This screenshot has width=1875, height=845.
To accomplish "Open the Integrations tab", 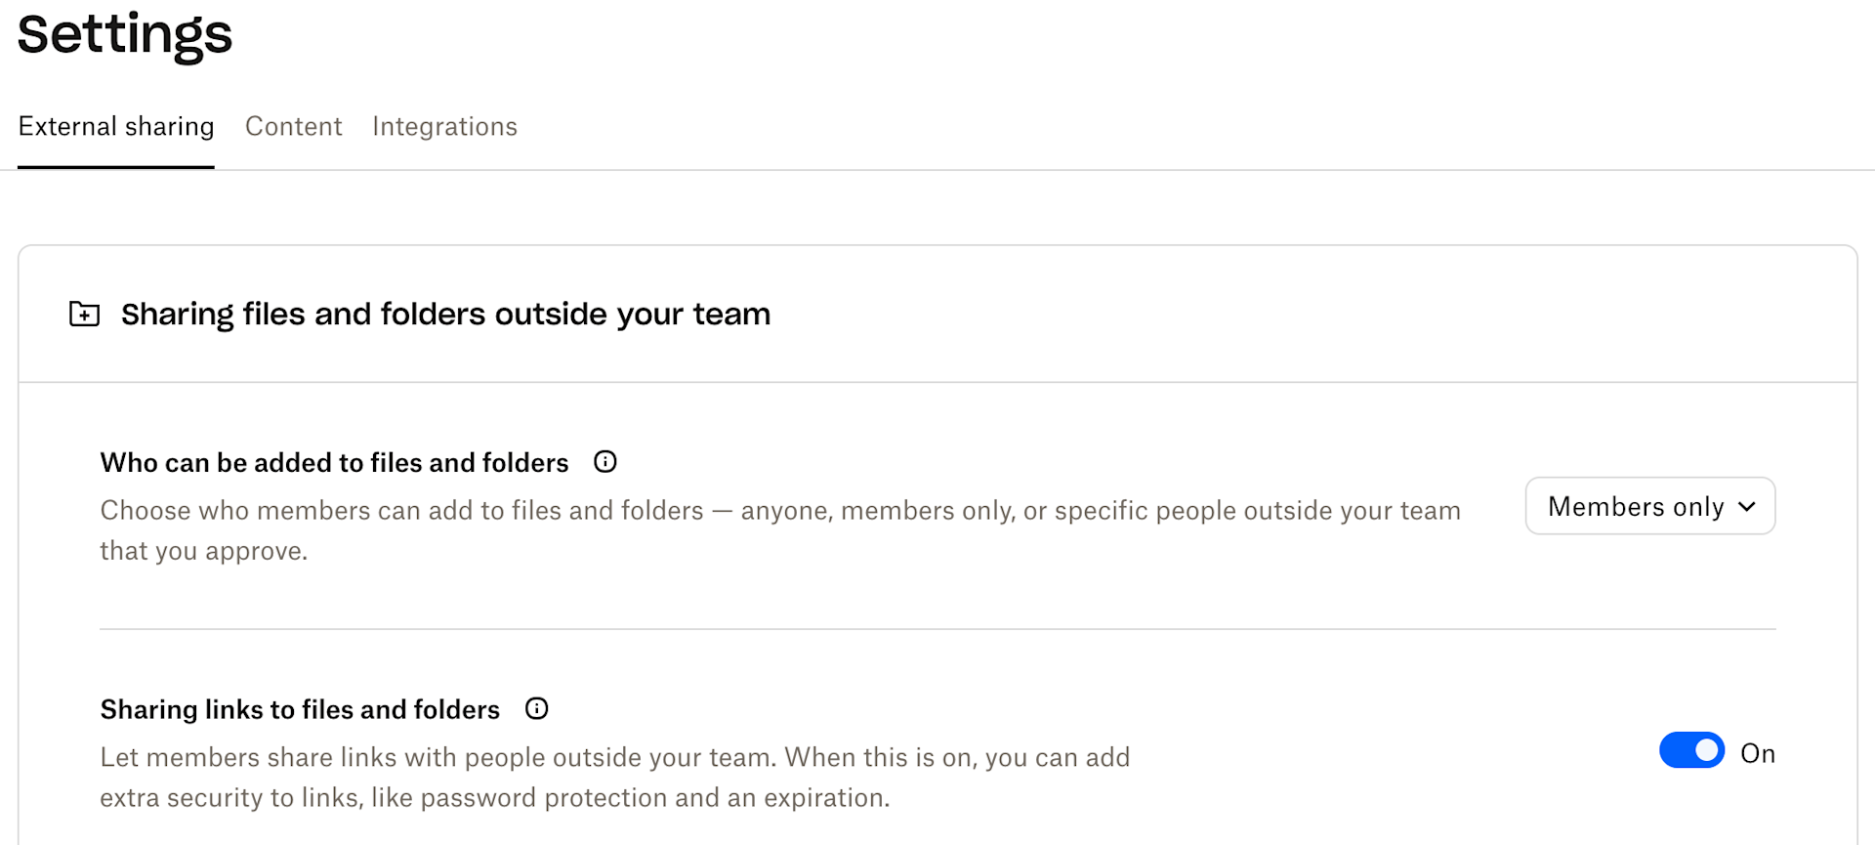I will tap(444, 126).
